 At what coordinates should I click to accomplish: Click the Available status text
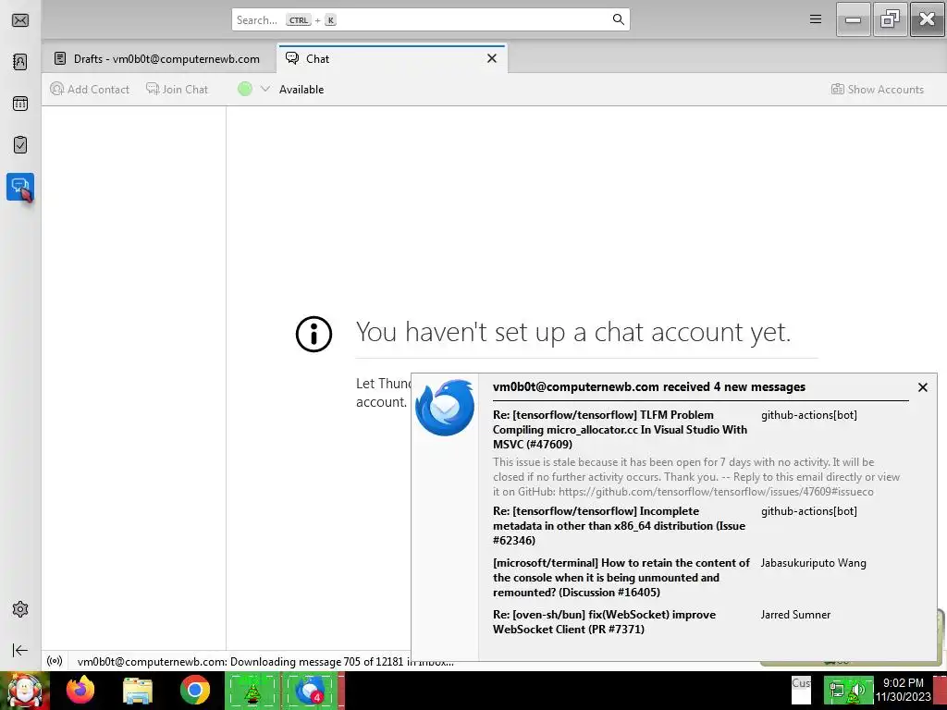point(301,90)
